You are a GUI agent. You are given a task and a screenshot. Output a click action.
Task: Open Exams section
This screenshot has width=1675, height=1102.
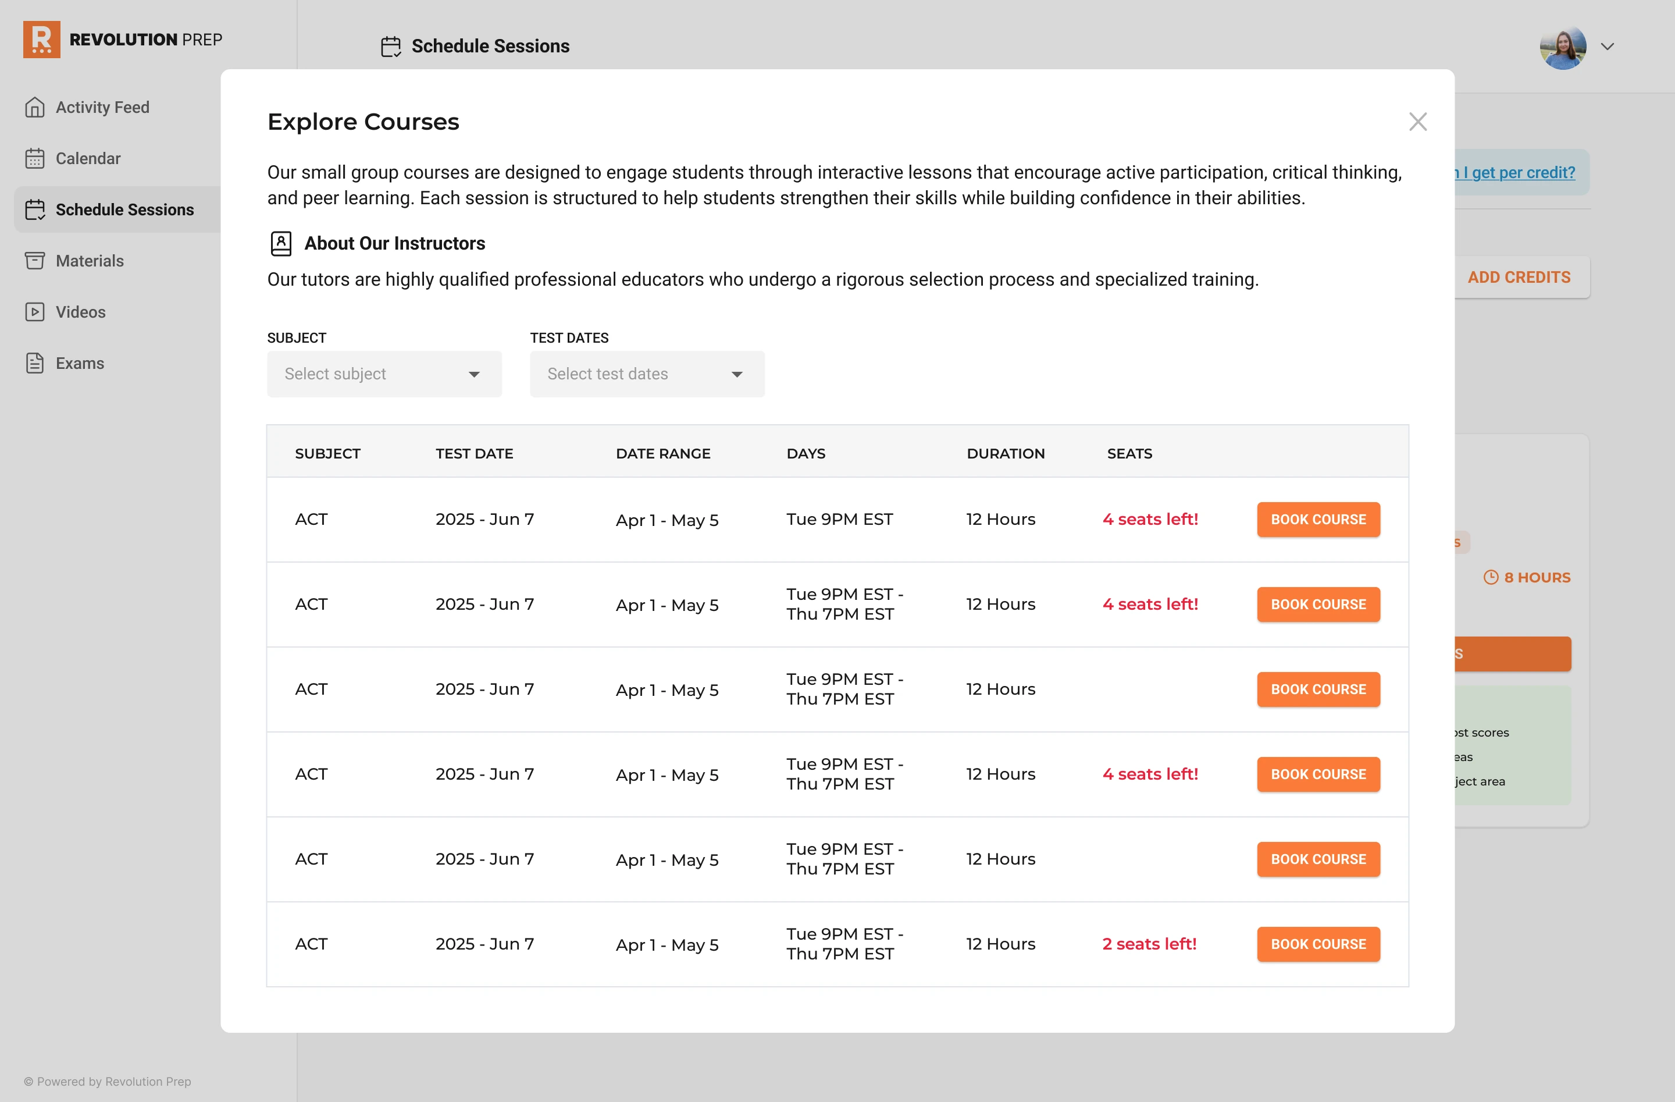80,363
